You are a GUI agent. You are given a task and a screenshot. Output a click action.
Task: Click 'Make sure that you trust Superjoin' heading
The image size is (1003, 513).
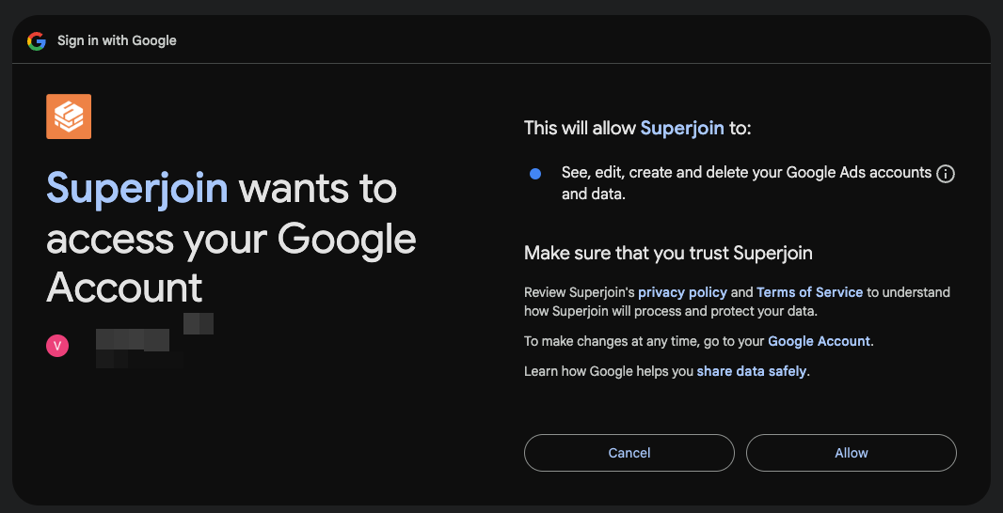click(x=668, y=253)
